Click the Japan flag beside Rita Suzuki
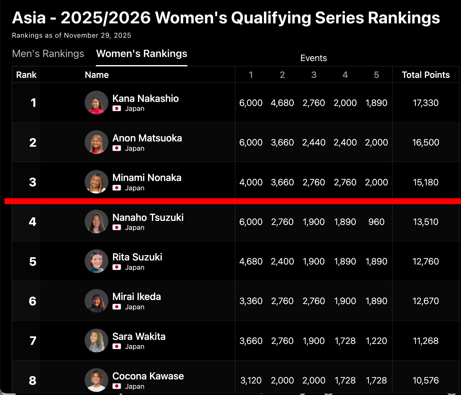 tap(117, 267)
